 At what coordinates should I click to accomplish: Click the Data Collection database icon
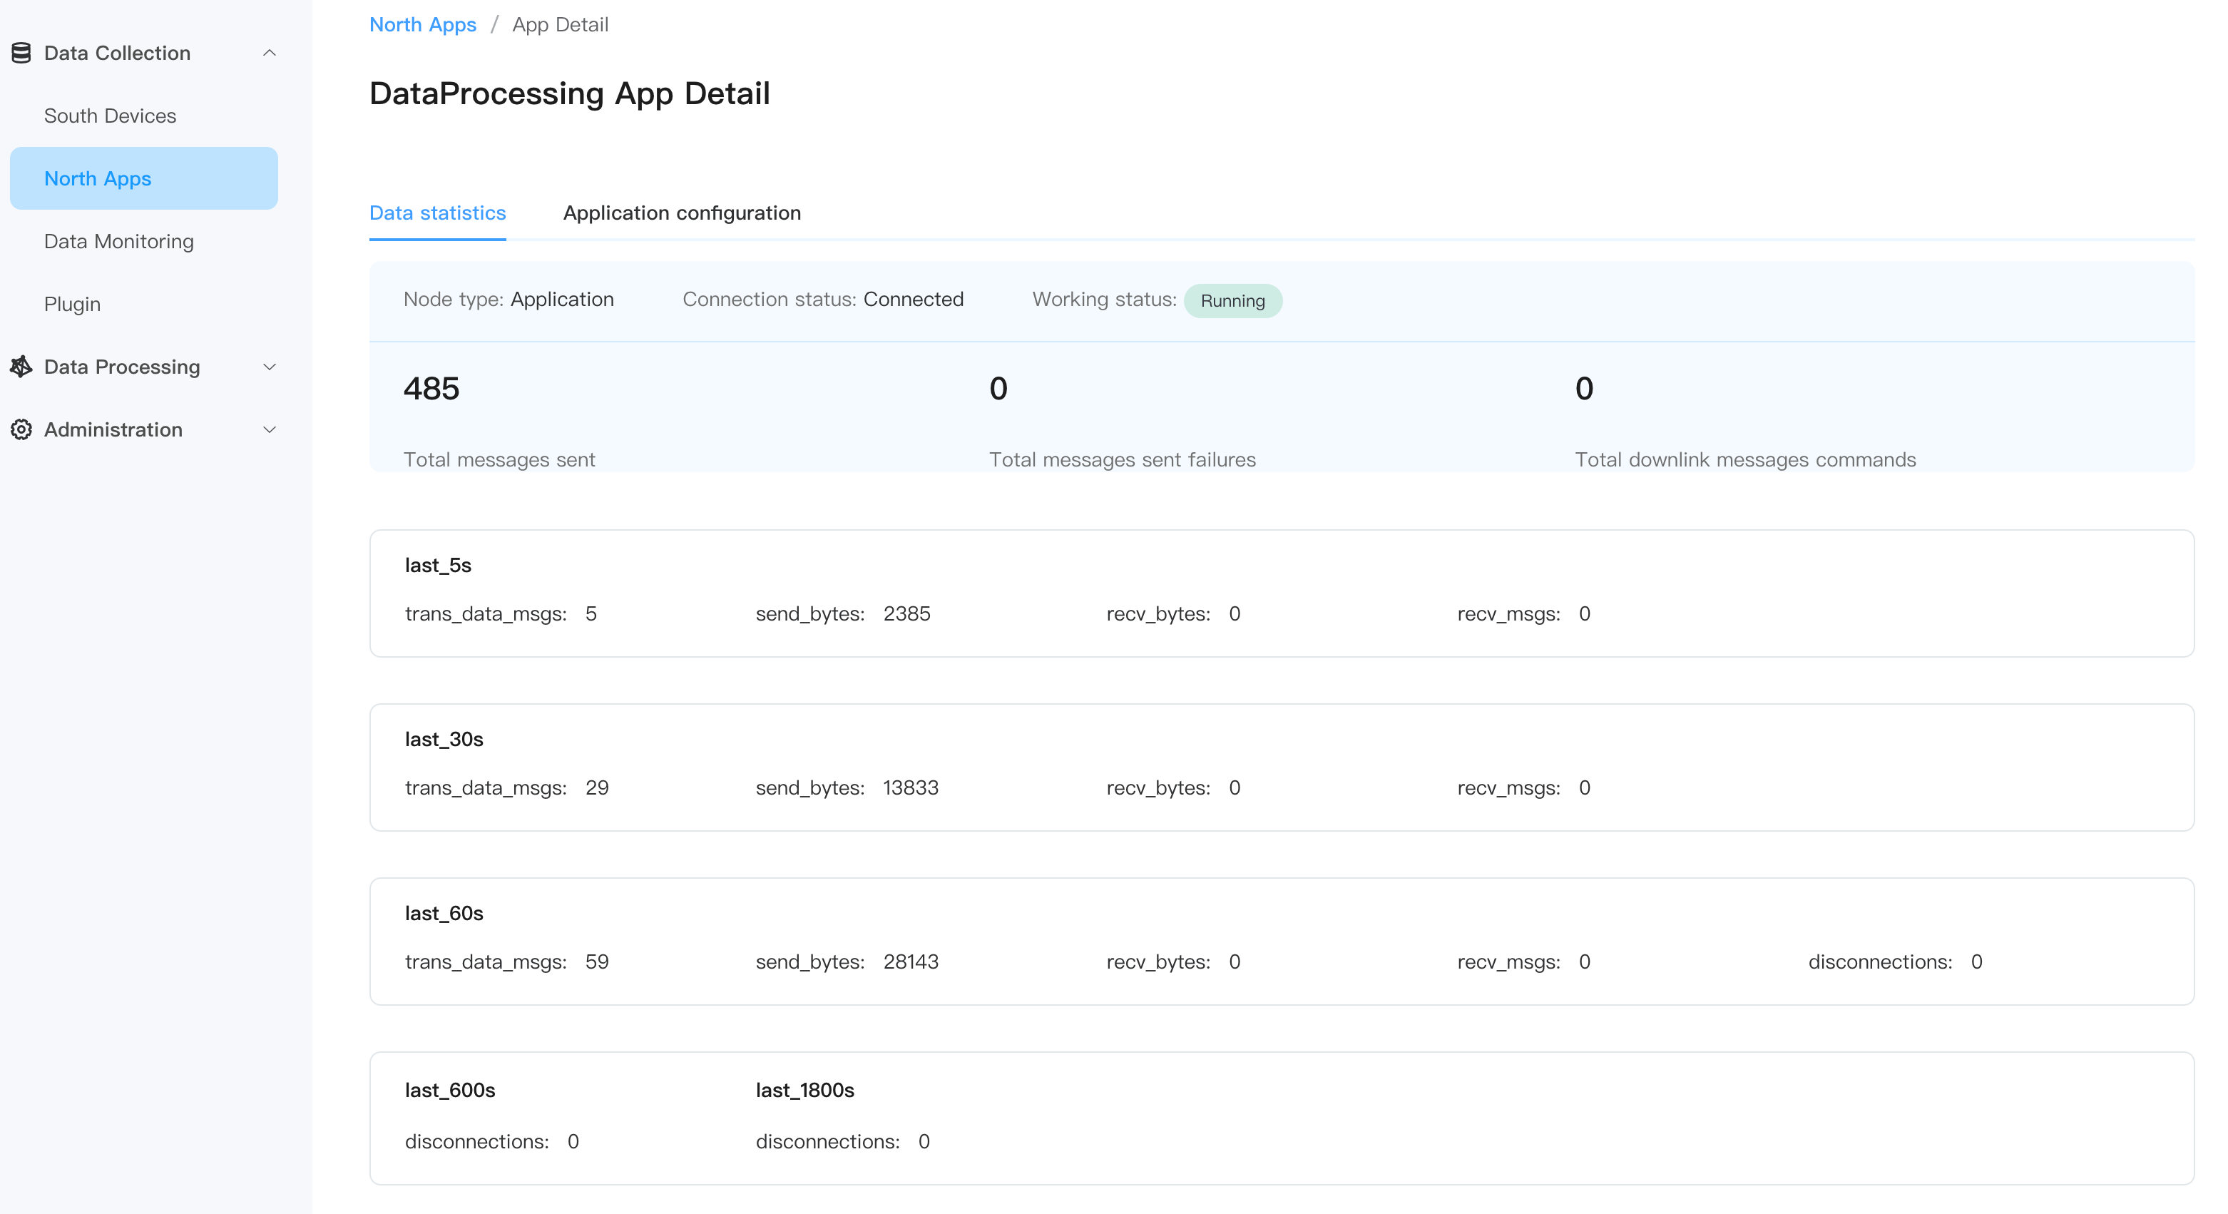point(21,53)
